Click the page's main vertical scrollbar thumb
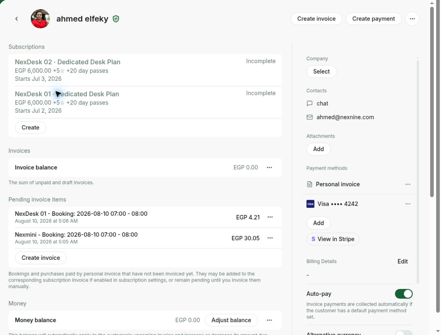This screenshot has width=441, height=335. pos(432,101)
